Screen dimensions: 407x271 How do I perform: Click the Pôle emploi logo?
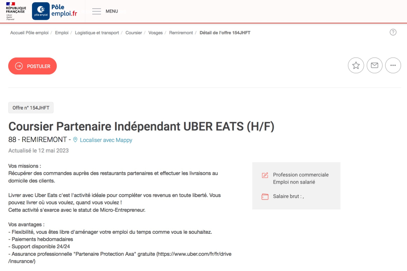coord(55,11)
